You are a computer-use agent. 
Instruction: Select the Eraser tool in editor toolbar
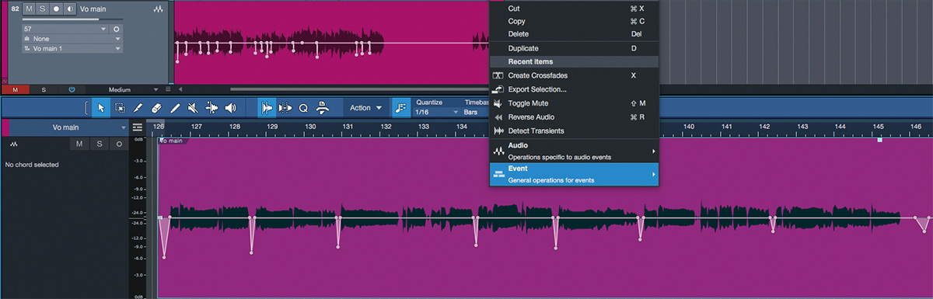[x=156, y=108]
